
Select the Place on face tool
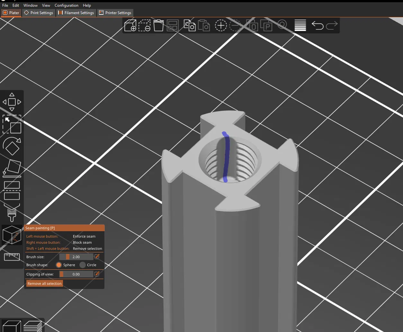click(12, 168)
